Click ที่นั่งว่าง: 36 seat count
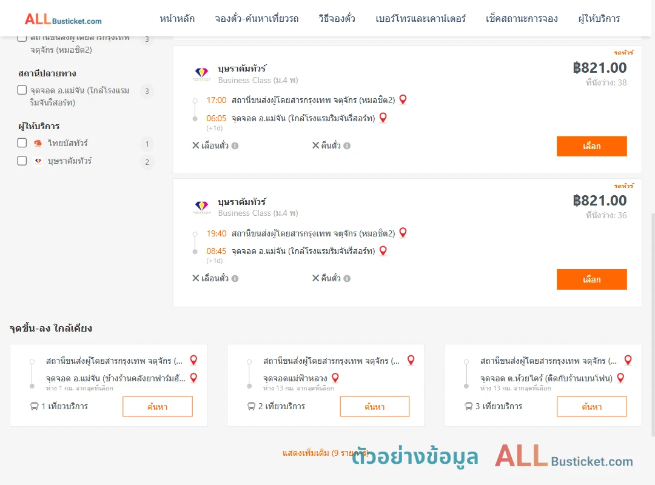Viewport: 655px width, 485px height. [606, 216]
